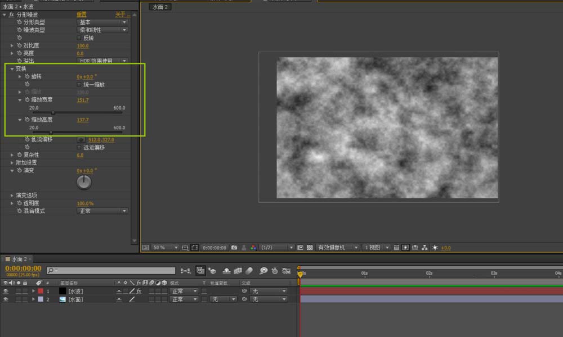Click the 乱流偏移 point picker crosshair button
The width and height of the screenshot is (563, 337).
[81, 139]
